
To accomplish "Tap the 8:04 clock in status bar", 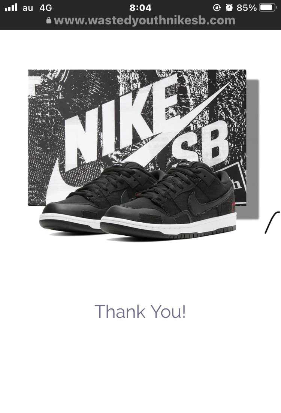I will 140,8.
